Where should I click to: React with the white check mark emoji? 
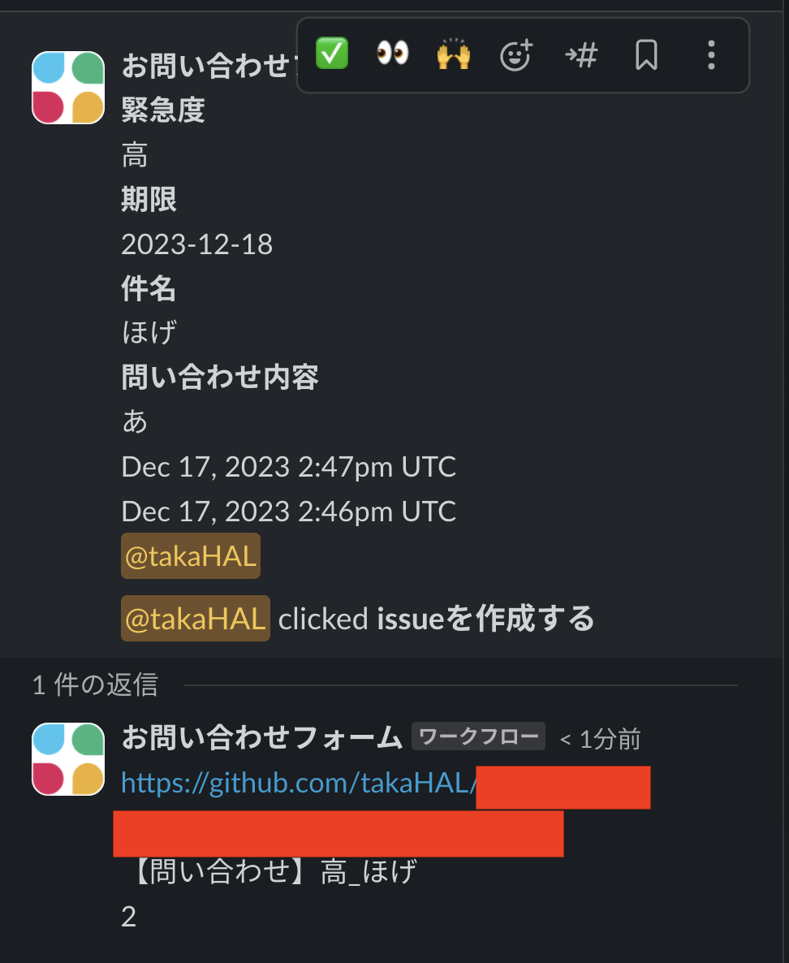coord(331,54)
